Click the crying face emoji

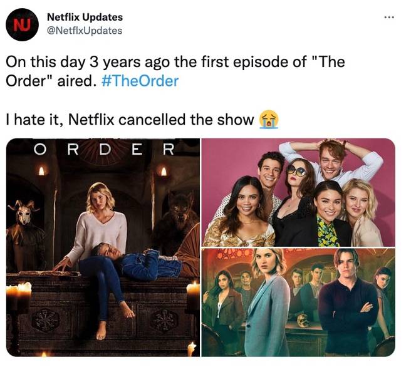click(269, 120)
